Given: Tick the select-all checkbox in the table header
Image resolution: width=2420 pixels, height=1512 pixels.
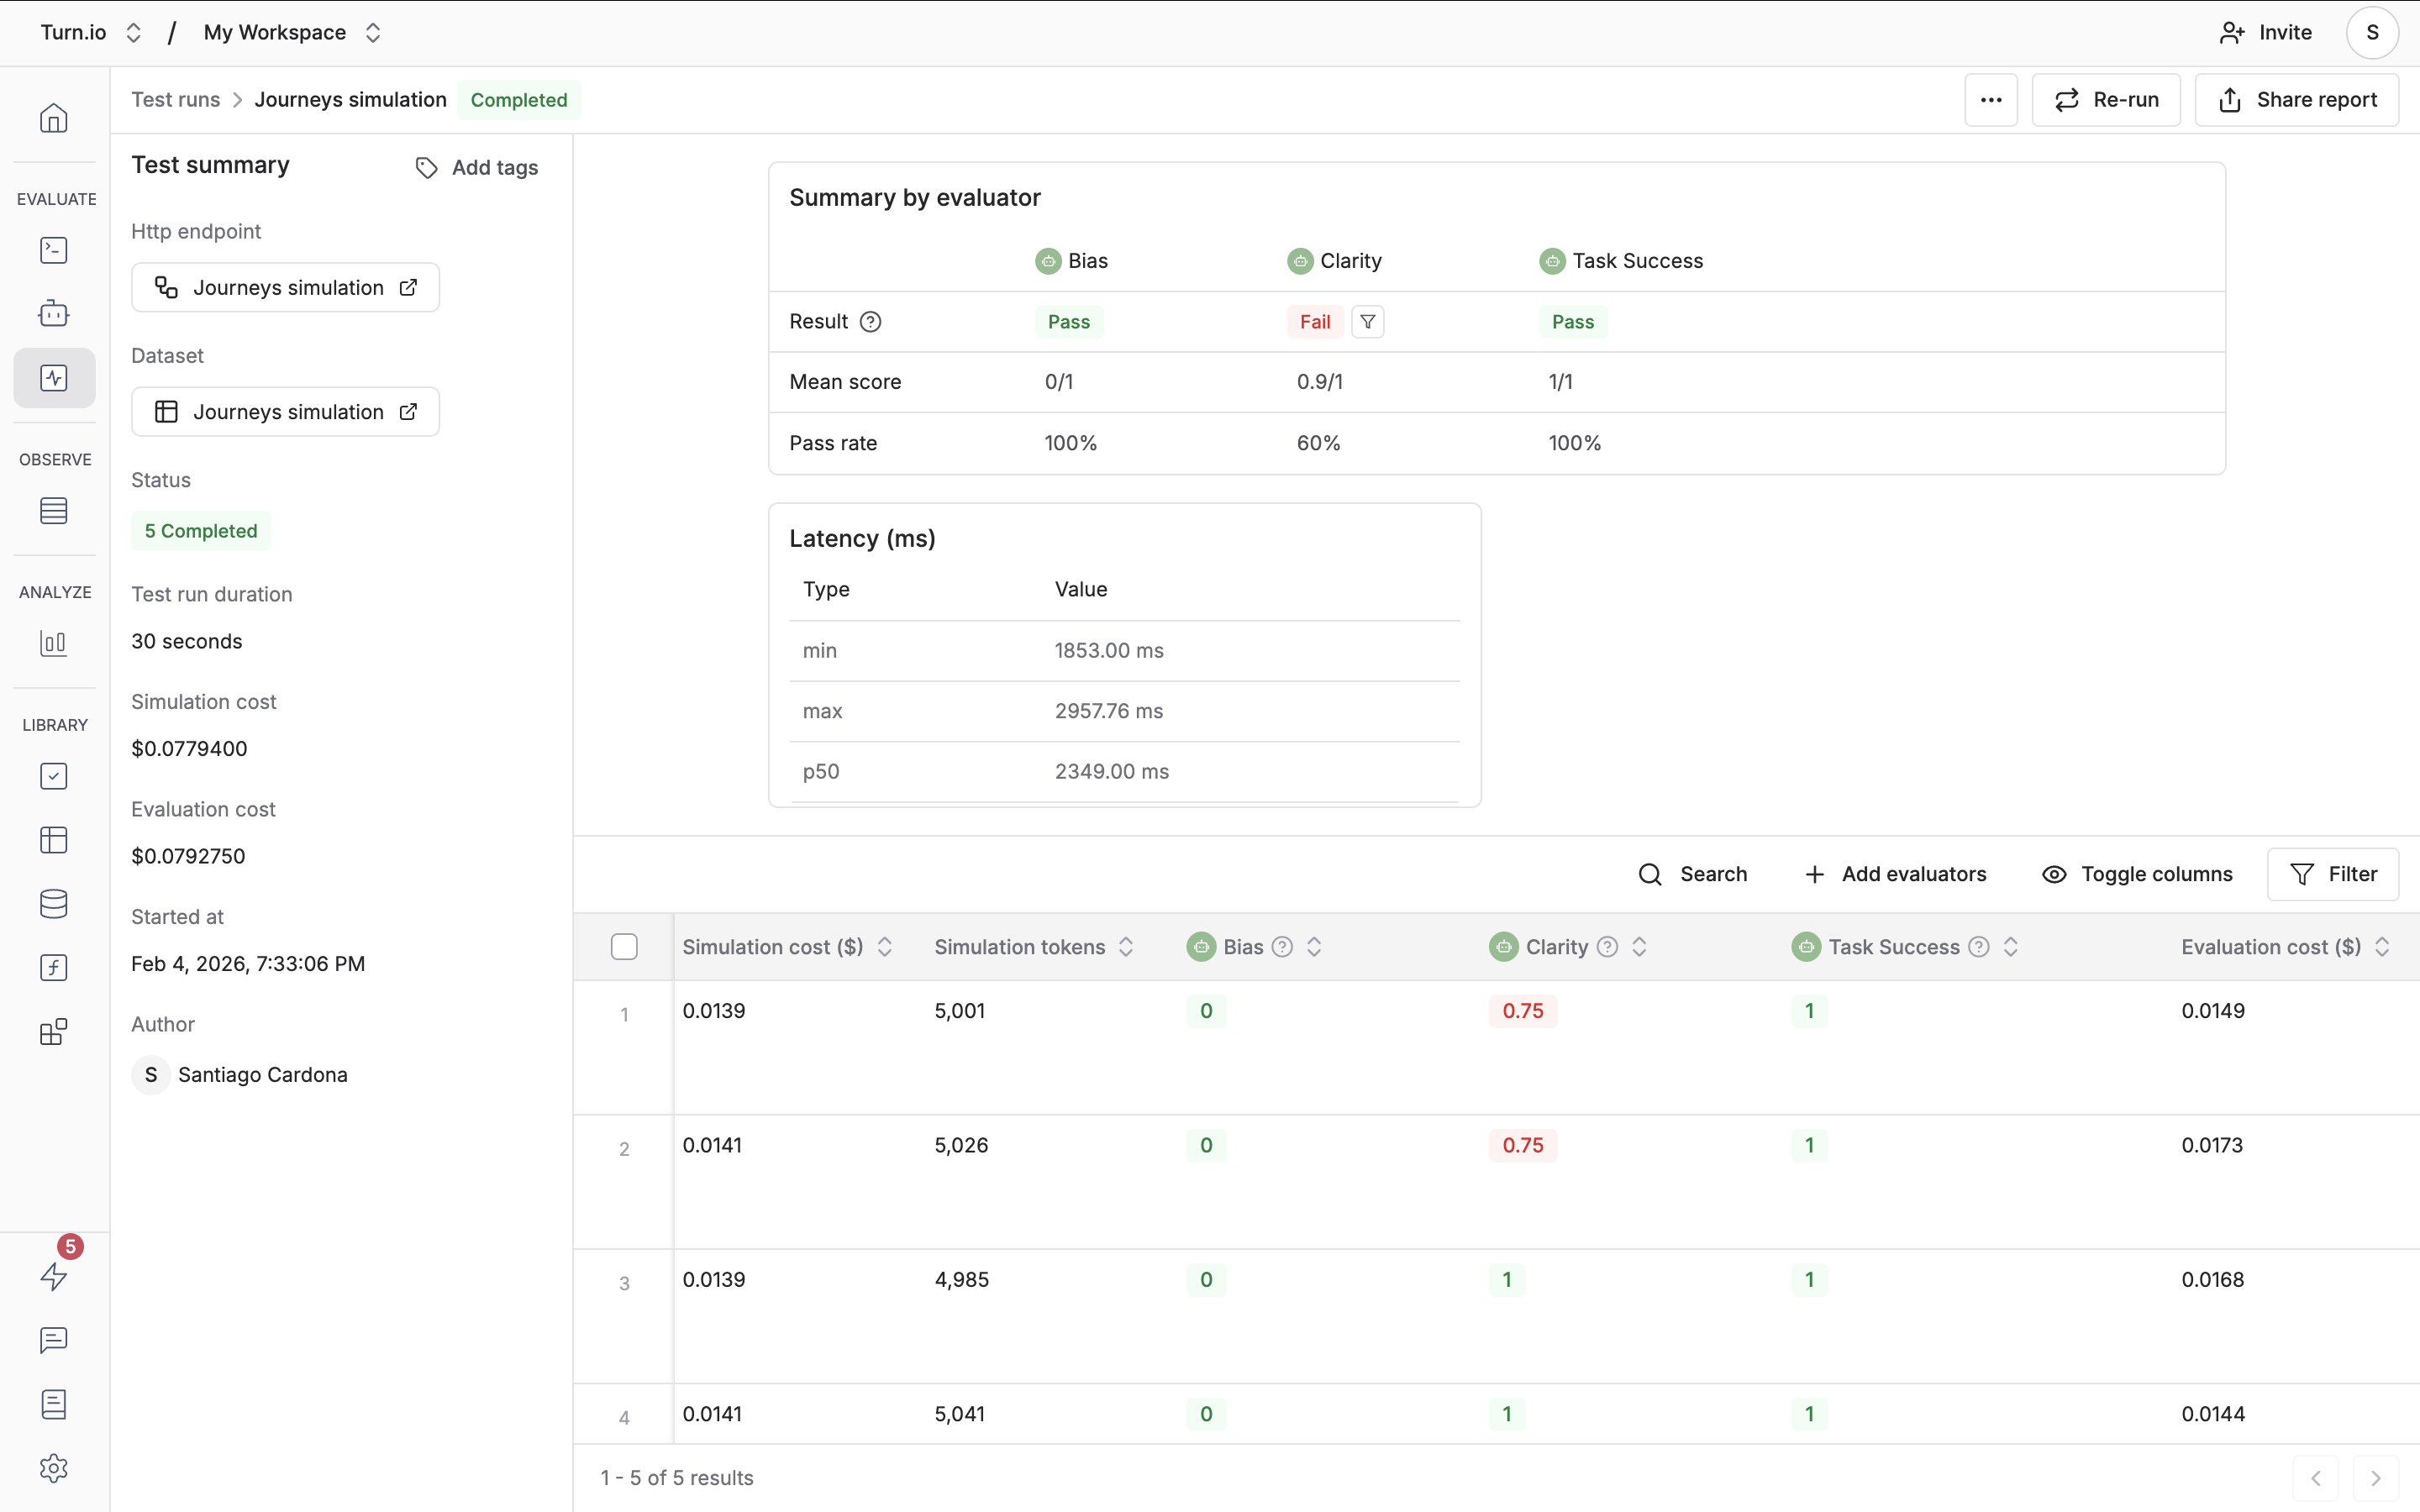Looking at the screenshot, I should tap(624, 946).
